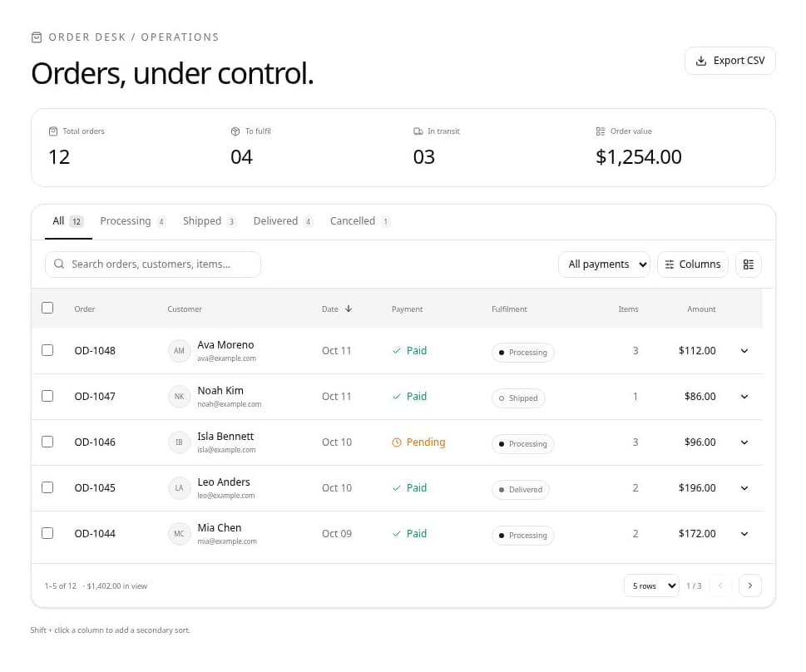Click the shopping bag icon beside Order Desk
806x672 pixels.
[x=37, y=37]
